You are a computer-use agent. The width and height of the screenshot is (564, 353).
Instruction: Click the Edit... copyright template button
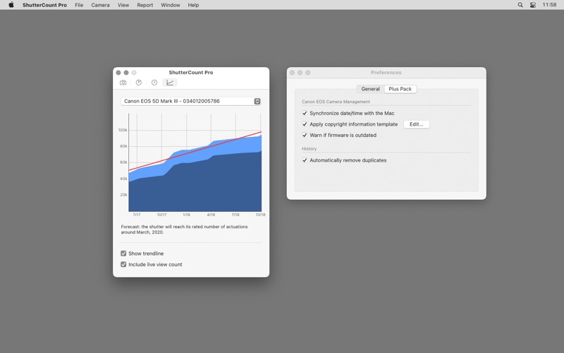[x=417, y=124]
